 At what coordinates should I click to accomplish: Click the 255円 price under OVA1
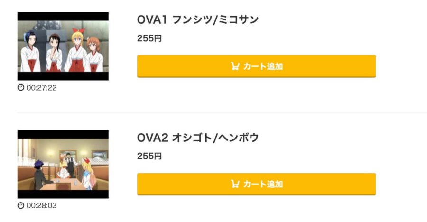click(x=149, y=38)
